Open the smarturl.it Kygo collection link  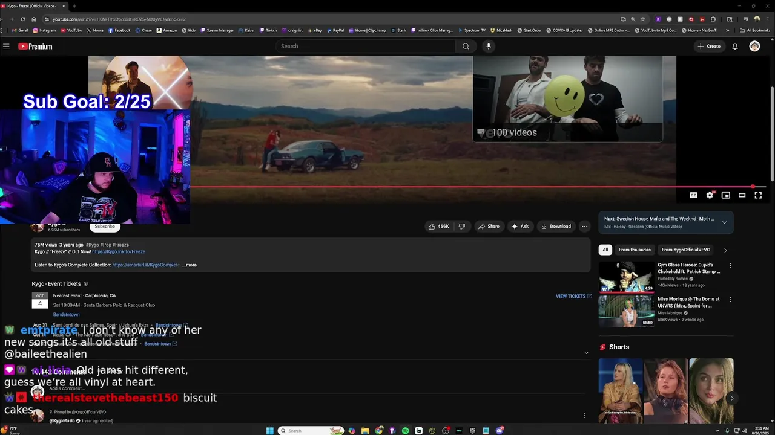[x=146, y=265]
